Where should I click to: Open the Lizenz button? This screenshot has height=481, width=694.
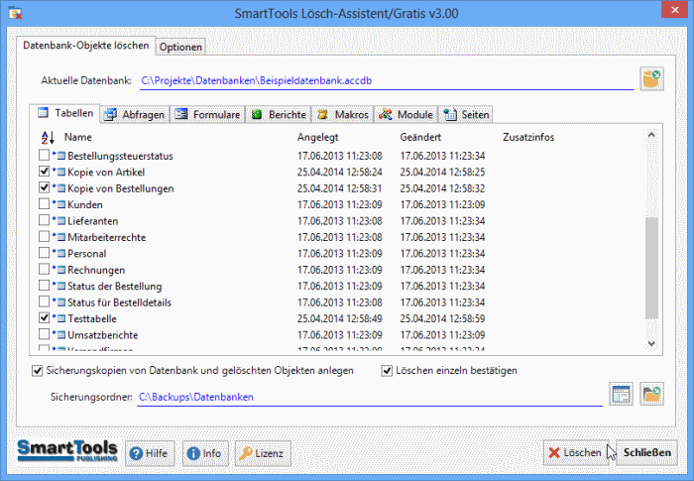click(x=263, y=453)
